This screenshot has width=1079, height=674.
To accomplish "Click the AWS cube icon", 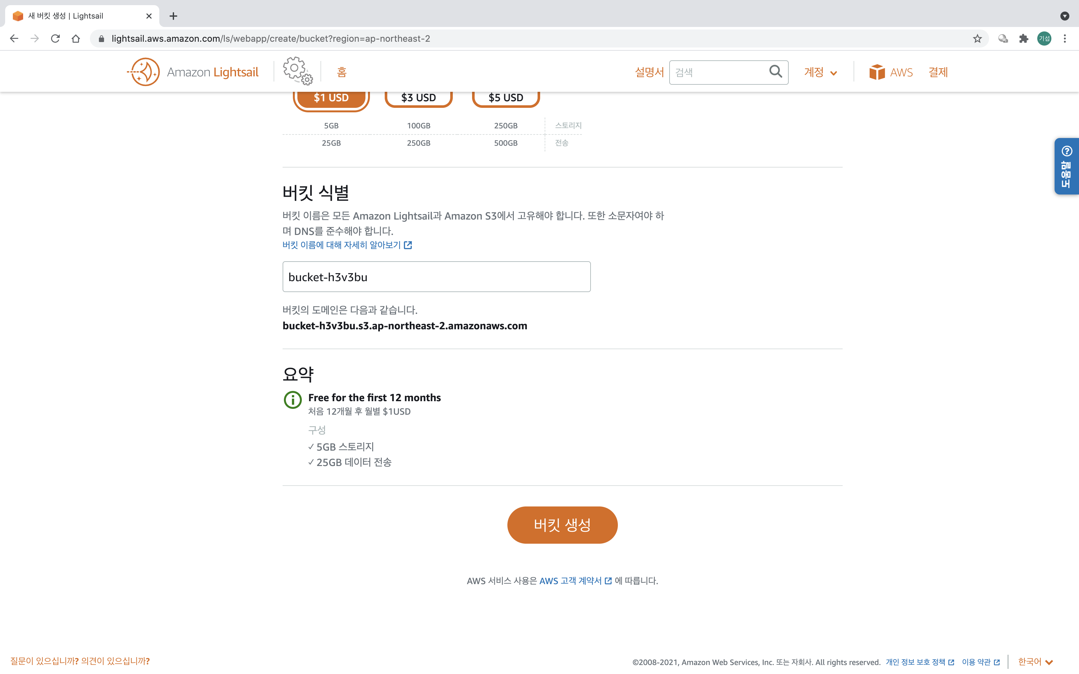I will click(x=877, y=72).
